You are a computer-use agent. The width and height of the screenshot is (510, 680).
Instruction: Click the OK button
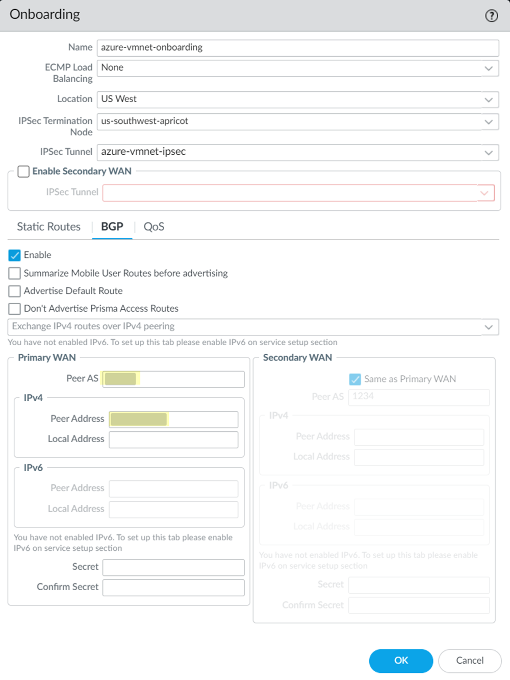[x=401, y=661]
